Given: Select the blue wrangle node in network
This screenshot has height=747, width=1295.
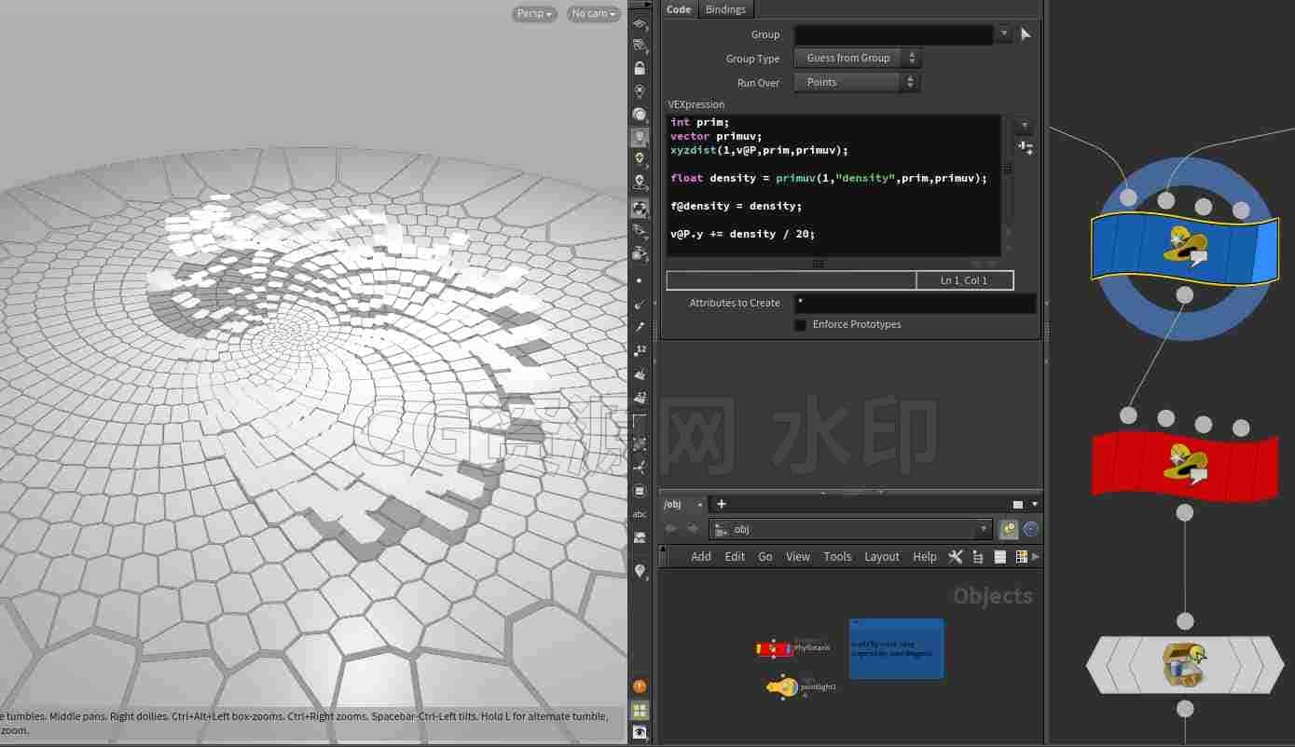Looking at the screenshot, I should (x=1184, y=249).
